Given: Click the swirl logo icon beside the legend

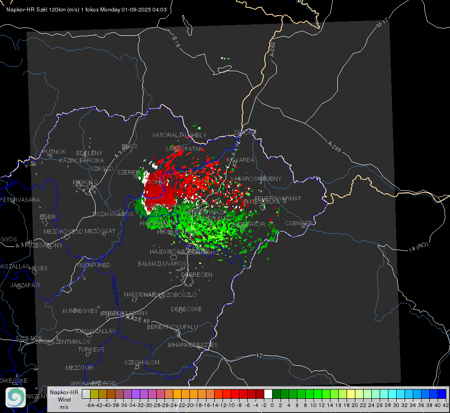Looking at the screenshot, I should click(16, 397).
